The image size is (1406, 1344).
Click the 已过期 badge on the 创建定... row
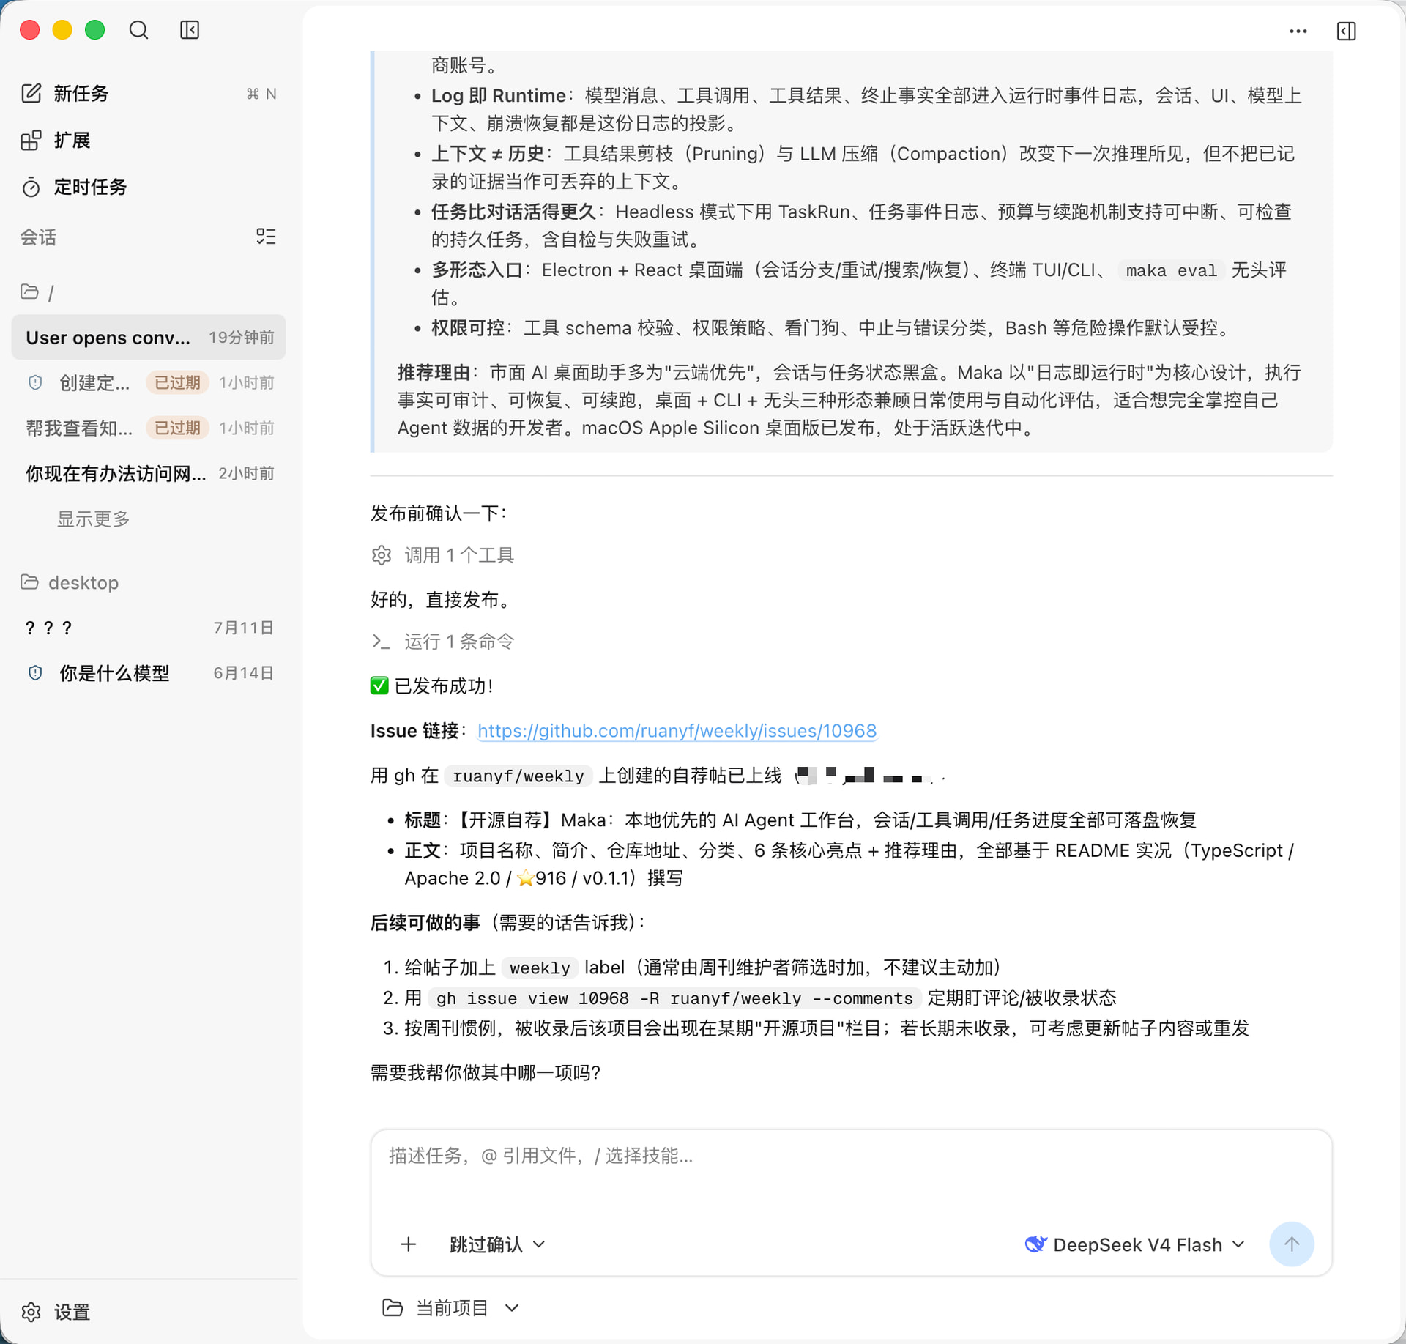[x=177, y=382]
